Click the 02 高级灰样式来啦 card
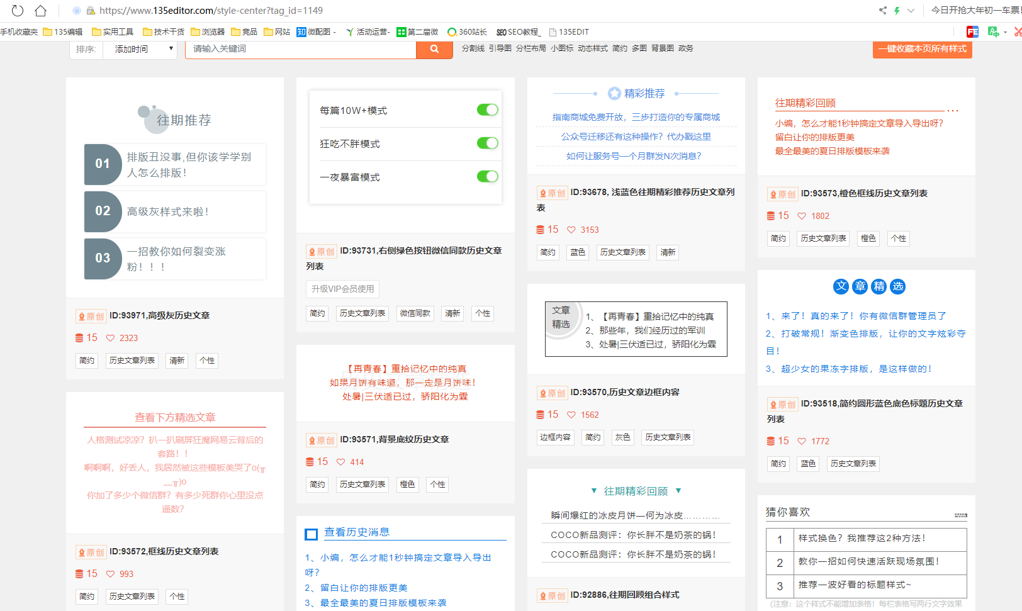Viewport: 1022px width, 611px height. [x=175, y=211]
